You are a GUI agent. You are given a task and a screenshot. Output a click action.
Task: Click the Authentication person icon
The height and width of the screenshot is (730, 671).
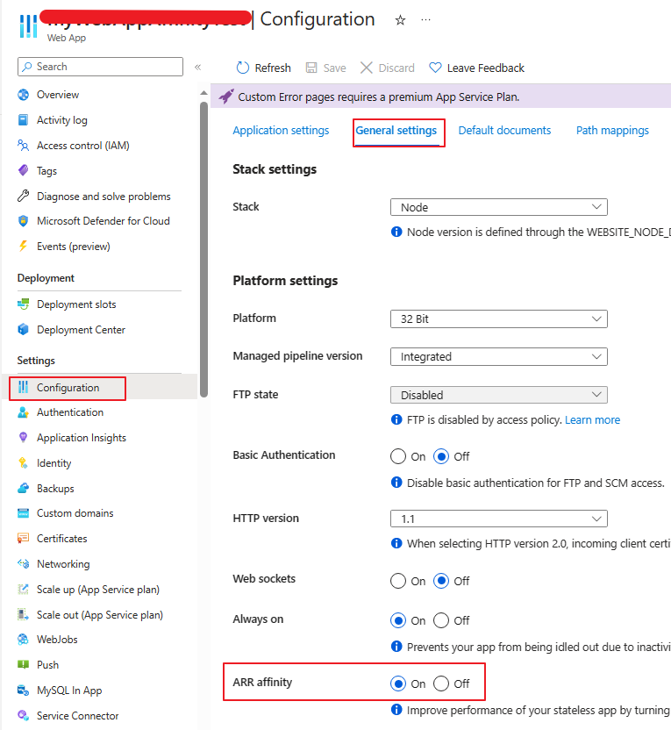[x=24, y=412]
